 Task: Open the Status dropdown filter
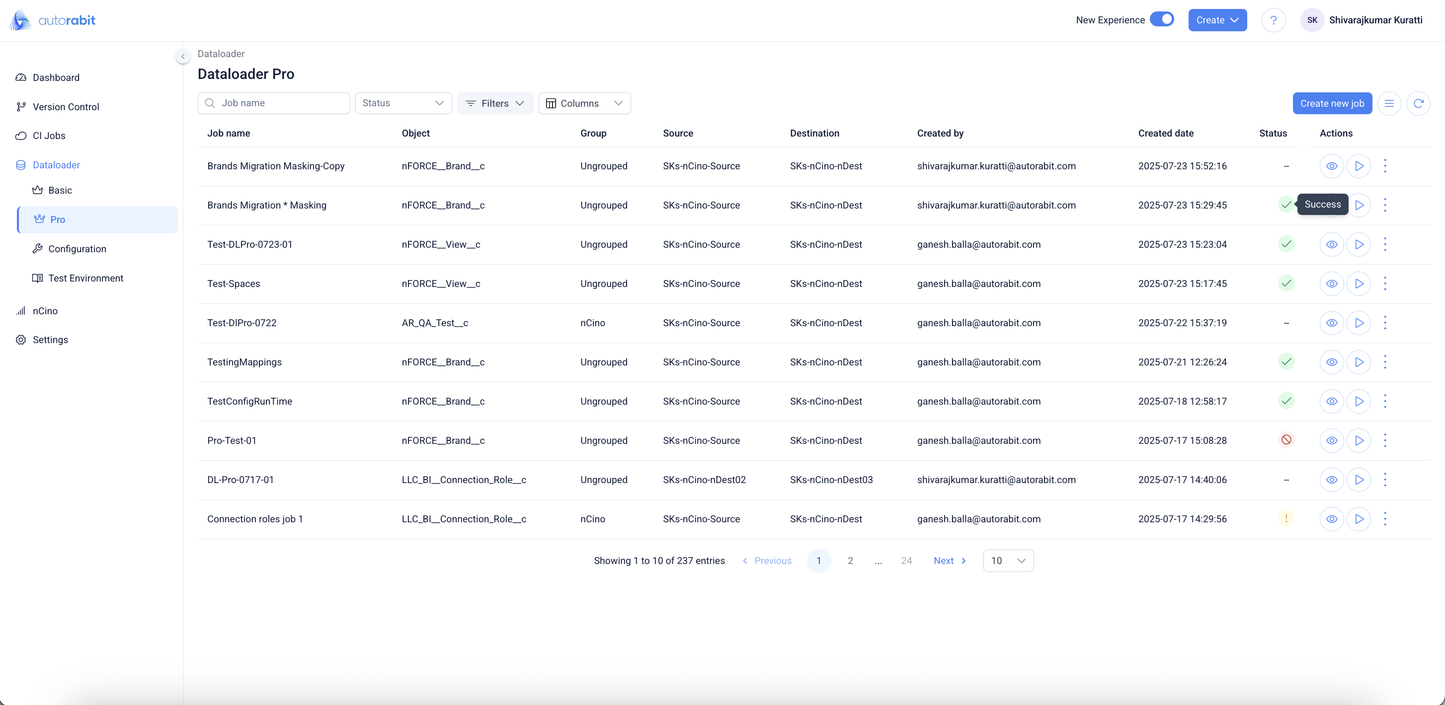tap(403, 103)
